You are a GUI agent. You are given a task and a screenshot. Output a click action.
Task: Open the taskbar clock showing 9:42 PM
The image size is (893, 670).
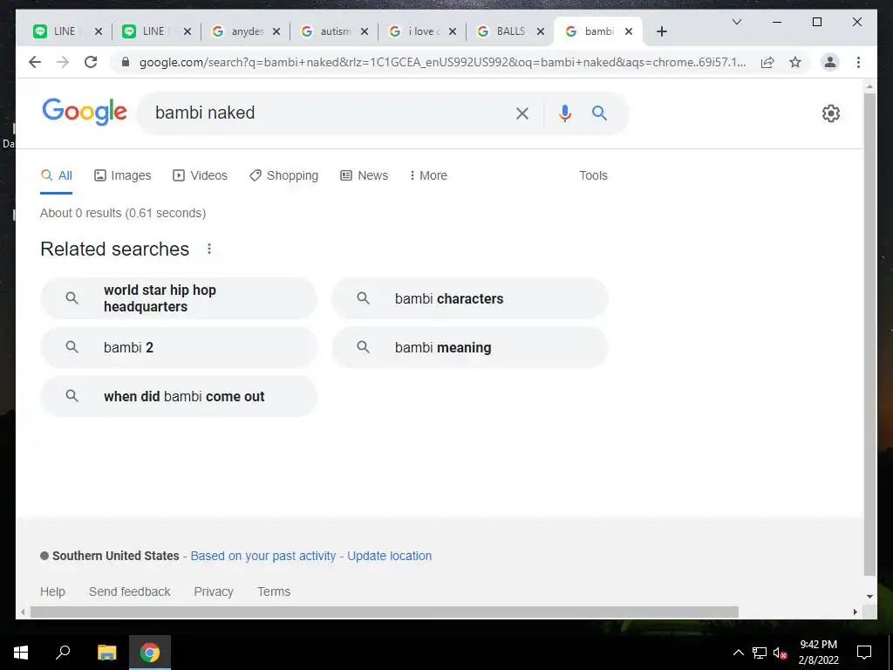coord(818,653)
